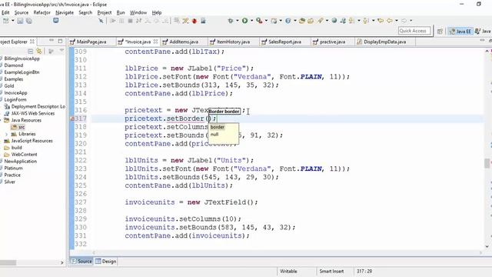Click the Open Type folder icon
Image resolution: width=492 pixels, height=277 pixels.
click(302, 21)
